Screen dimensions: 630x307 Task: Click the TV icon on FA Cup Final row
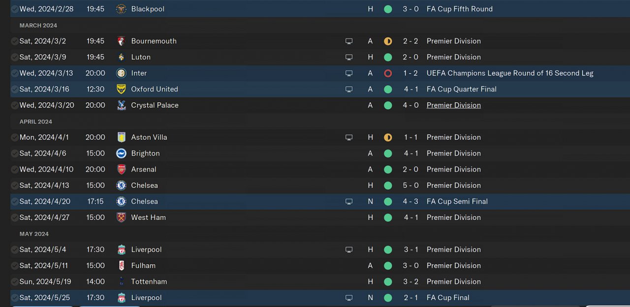pyautogui.click(x=349, y=298)
